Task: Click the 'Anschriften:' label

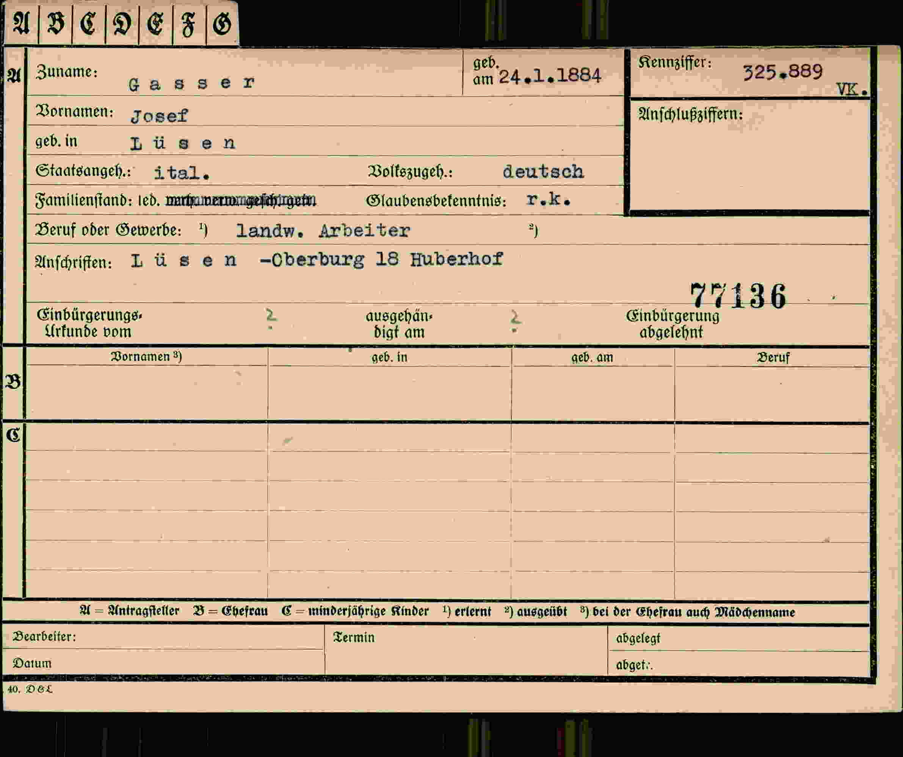Action: pyautogui.click(x=74, y=262)
